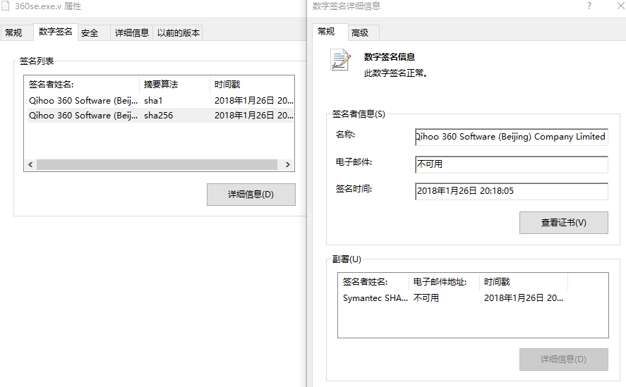Screen dimensions: 626x387
Task: Switch to 以前的版本 tab
Action: (179, 32)
